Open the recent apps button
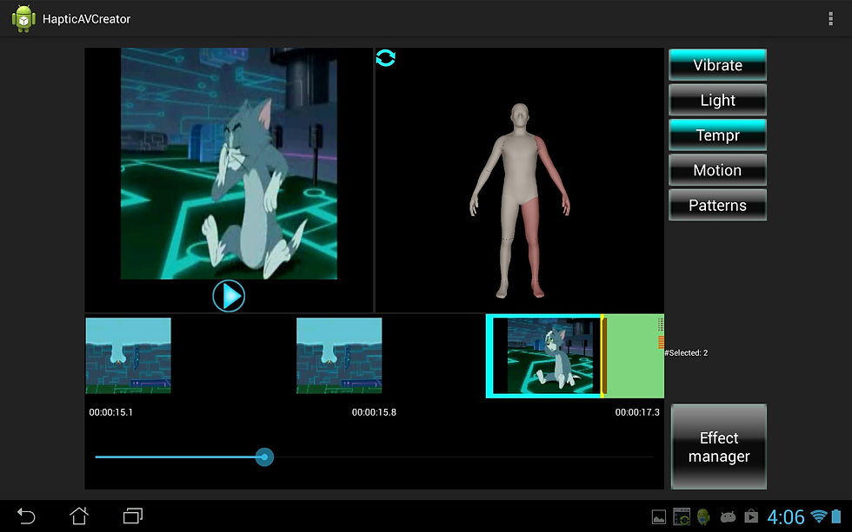Viewport: 852px width, 532px height. click(132, 516)
